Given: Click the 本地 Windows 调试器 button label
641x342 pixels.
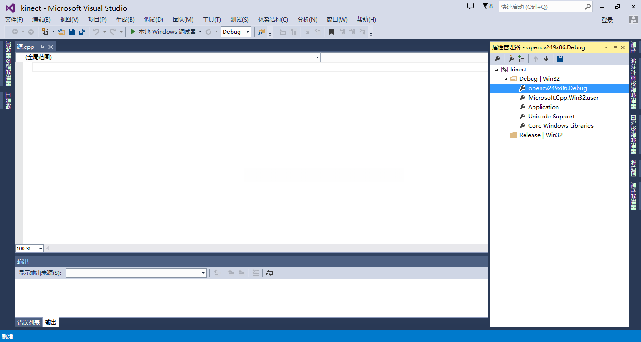Looking at the screenshot, I should (167, 32).
